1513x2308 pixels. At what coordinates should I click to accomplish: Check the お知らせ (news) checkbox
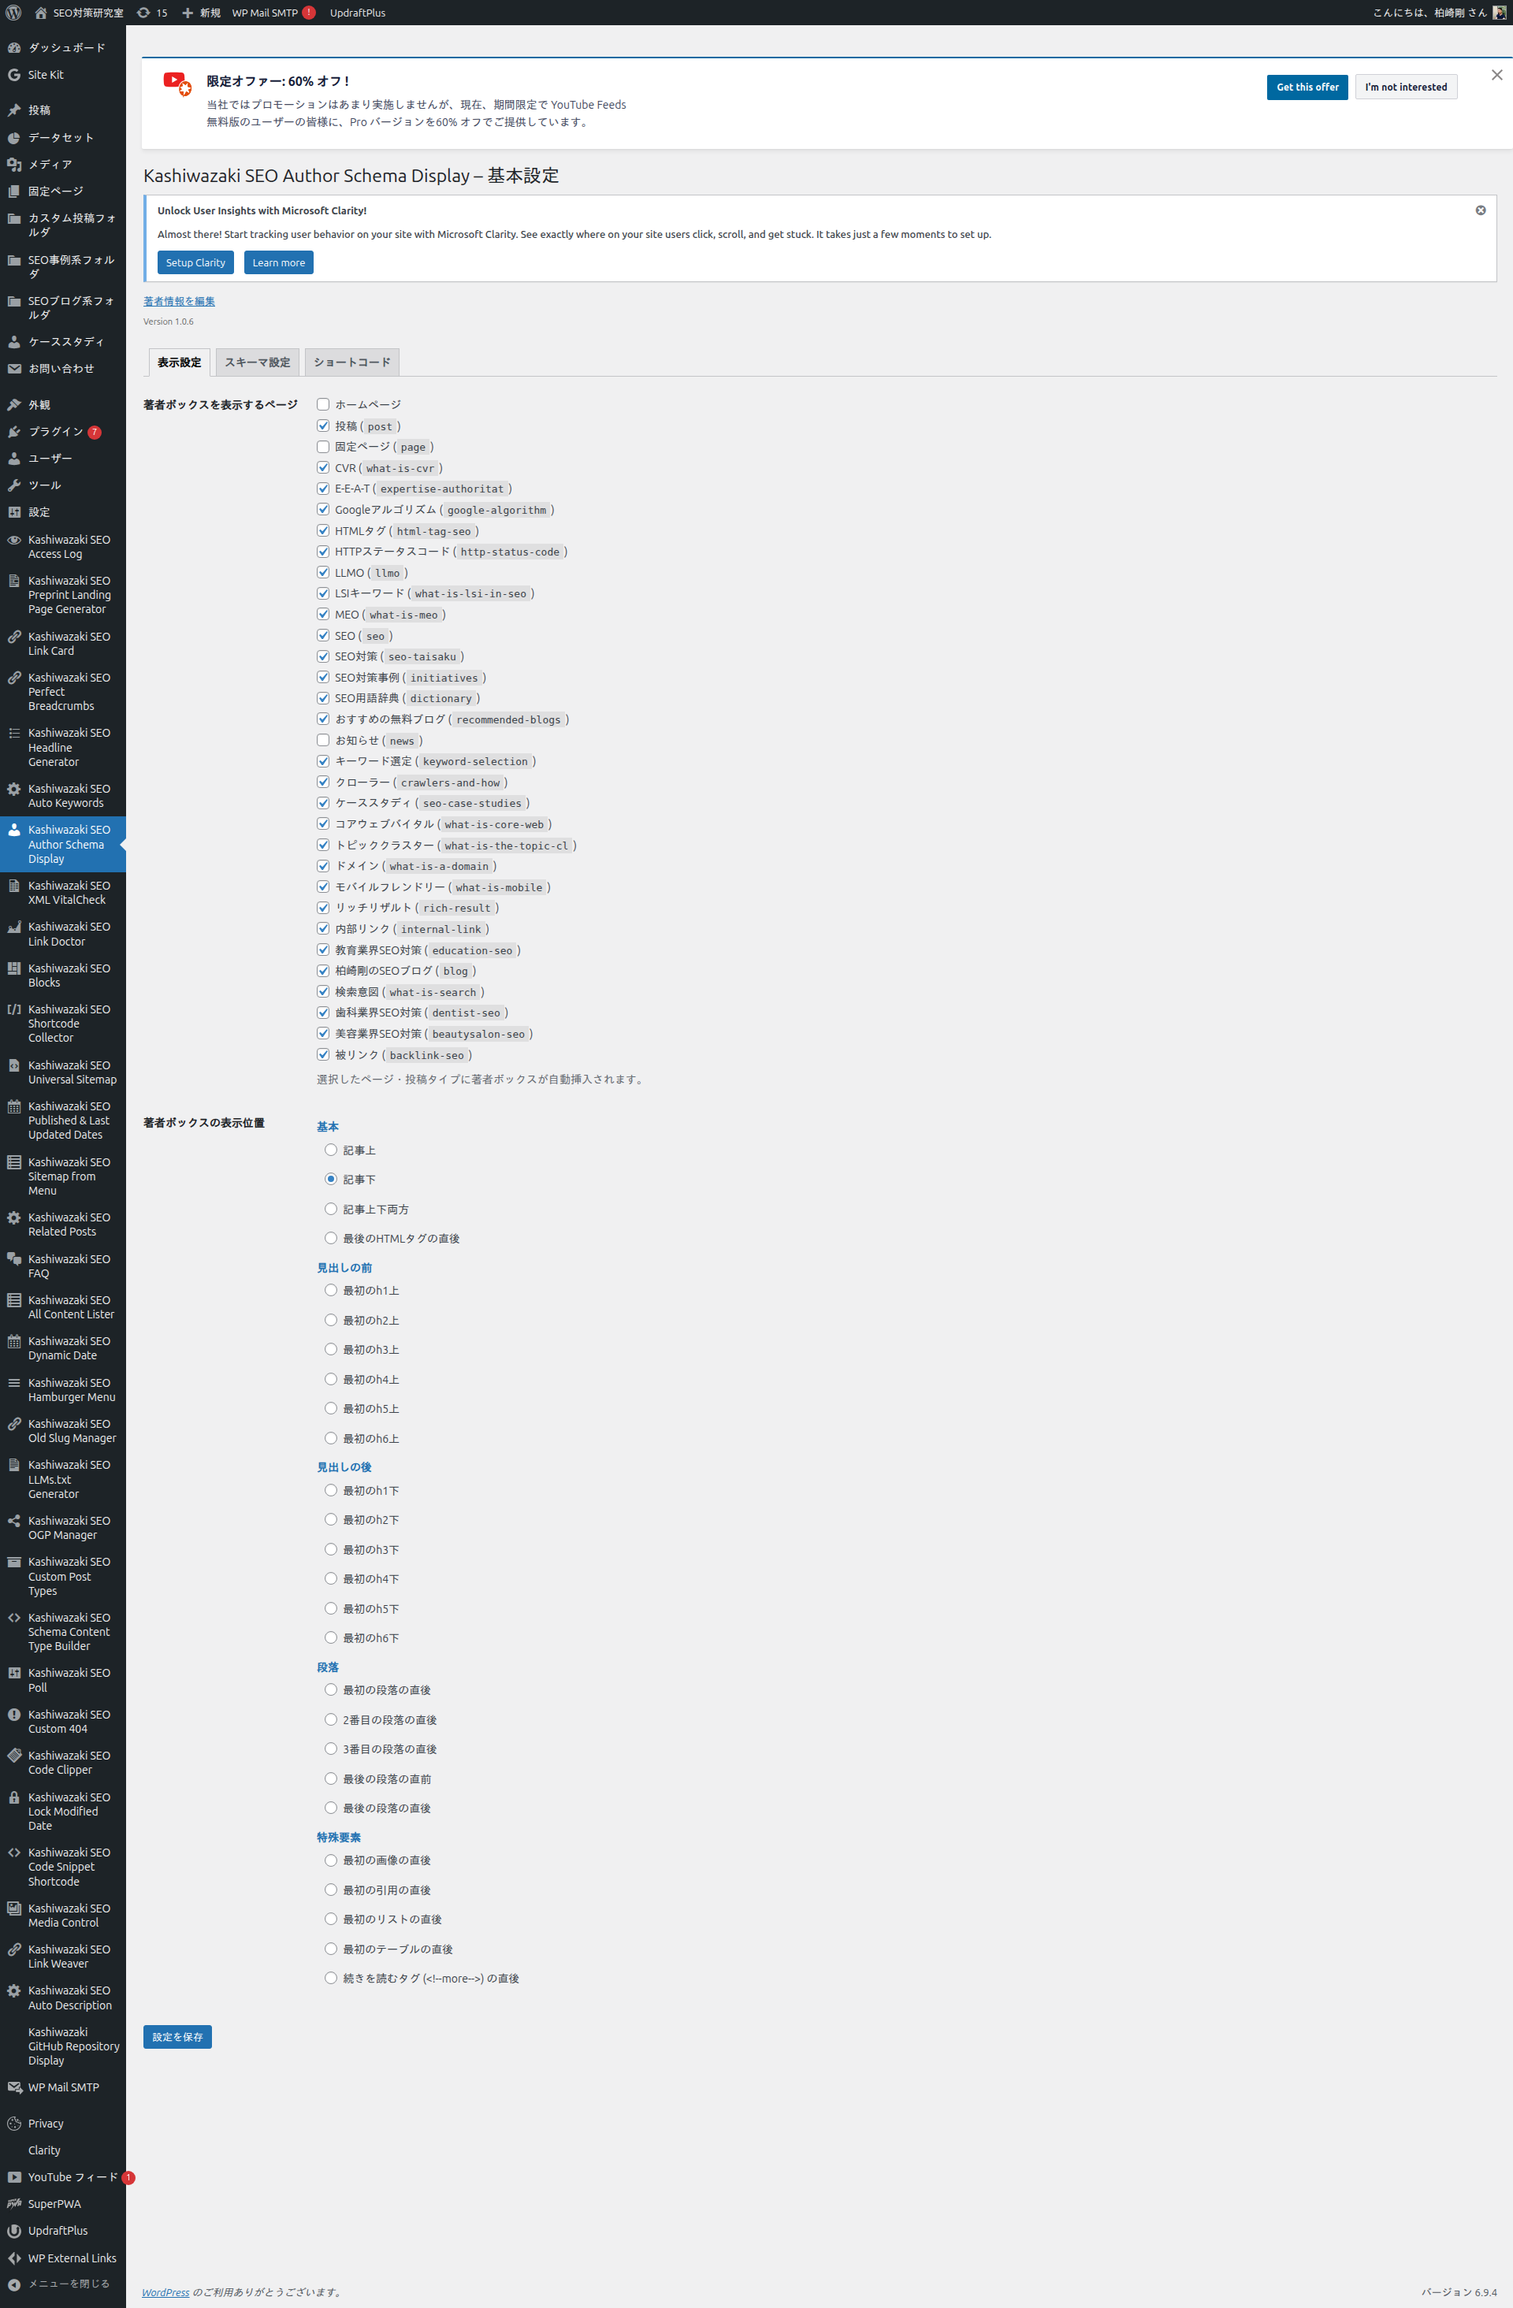323,740
